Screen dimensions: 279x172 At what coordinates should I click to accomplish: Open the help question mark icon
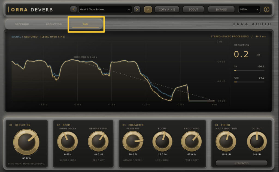(266, 10)
